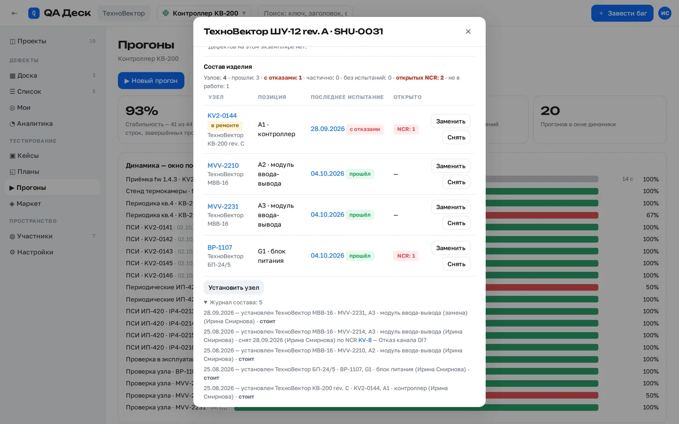679x424 pixels.
Task: Open Аналитика in the sidebar
Action: [52, 123]
